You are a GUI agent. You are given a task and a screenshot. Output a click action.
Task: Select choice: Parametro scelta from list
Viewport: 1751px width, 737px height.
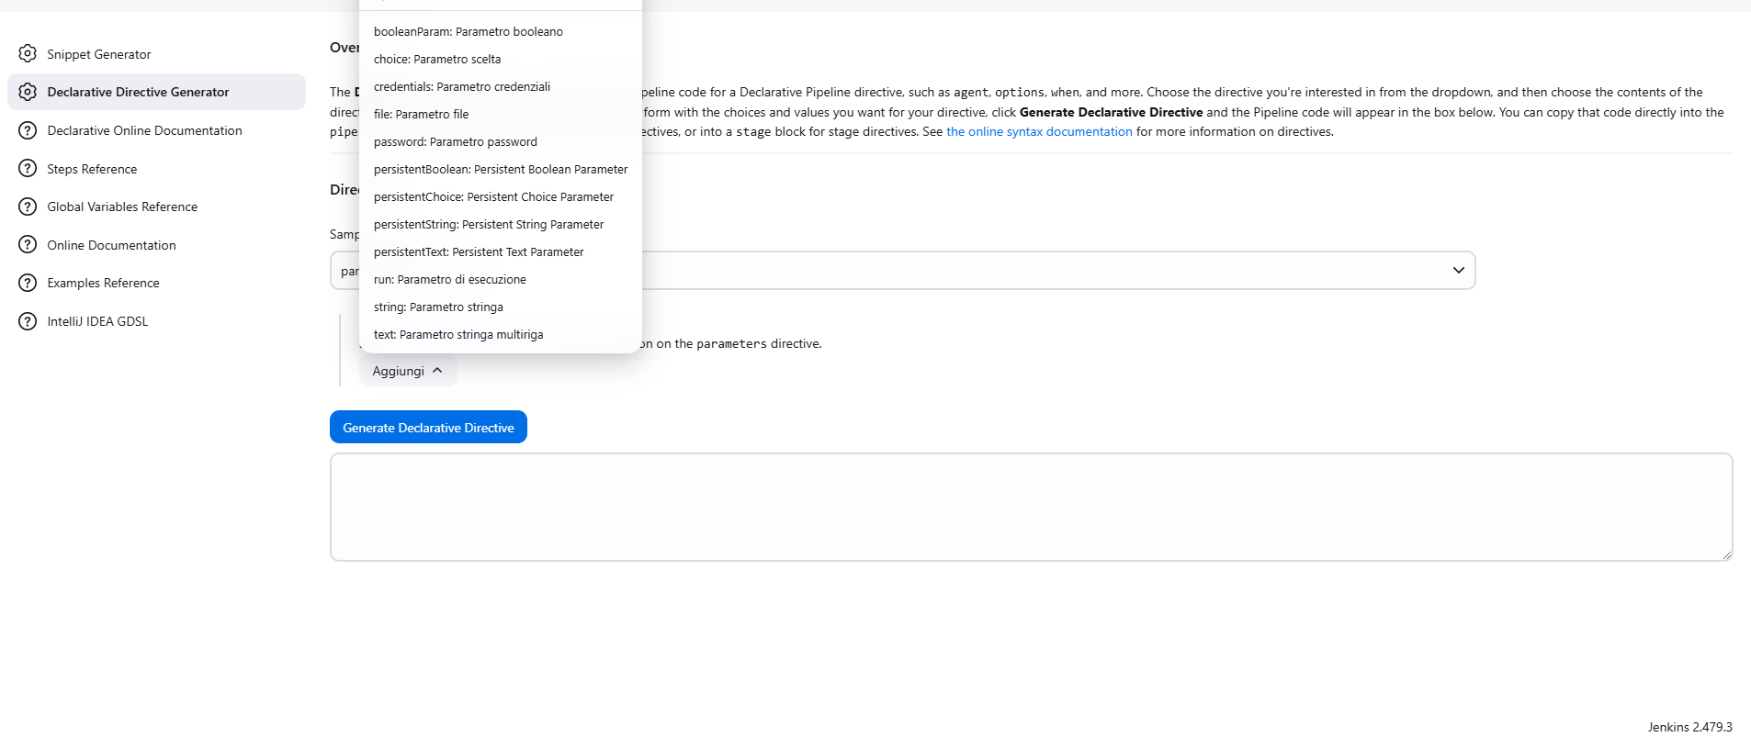437,60
